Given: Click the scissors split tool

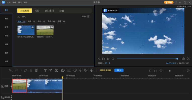Looking at the screenshot, I should point(31,70).
